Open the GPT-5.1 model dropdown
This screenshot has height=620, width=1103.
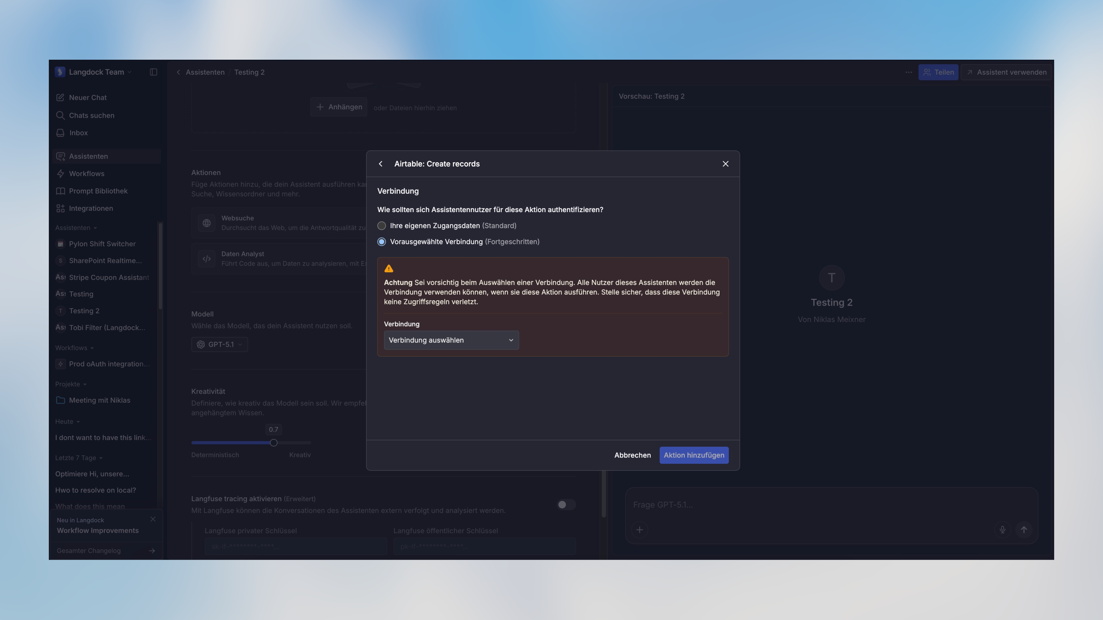(x=219, y=344)
